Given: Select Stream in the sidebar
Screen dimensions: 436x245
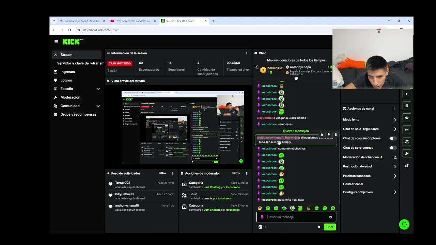Looking at the screenshot, I should pos(77,55).
